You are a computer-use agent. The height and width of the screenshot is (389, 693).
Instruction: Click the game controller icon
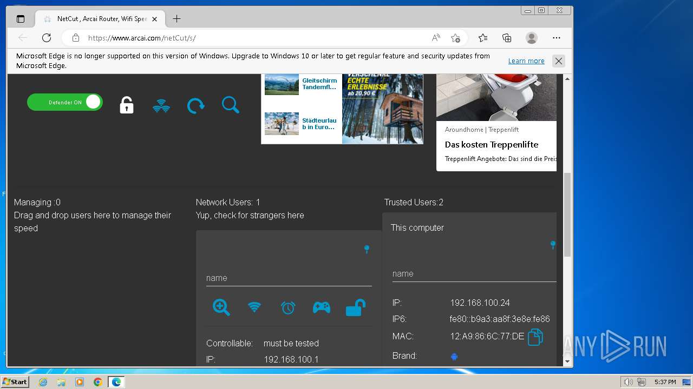[x=322, y=307]
